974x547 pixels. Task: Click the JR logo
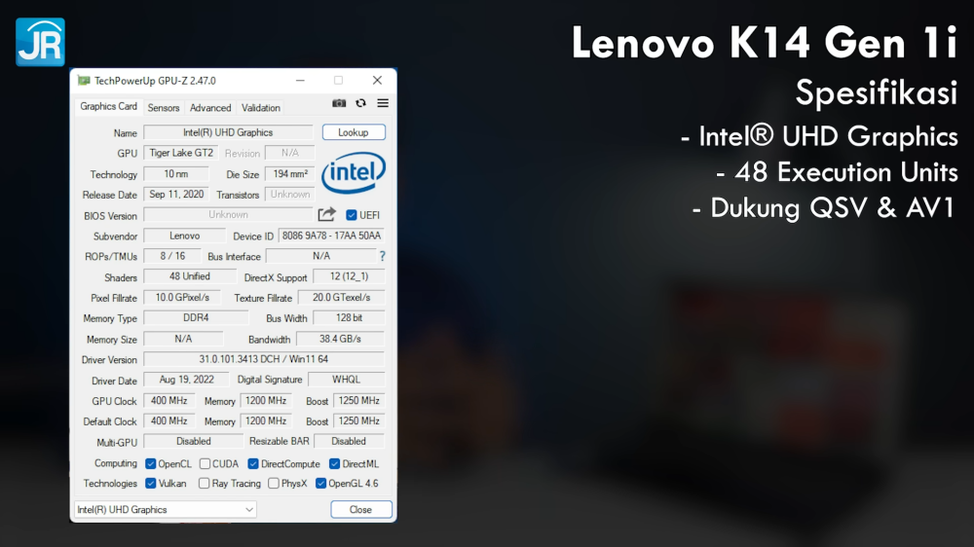click(x=40, y=42)
